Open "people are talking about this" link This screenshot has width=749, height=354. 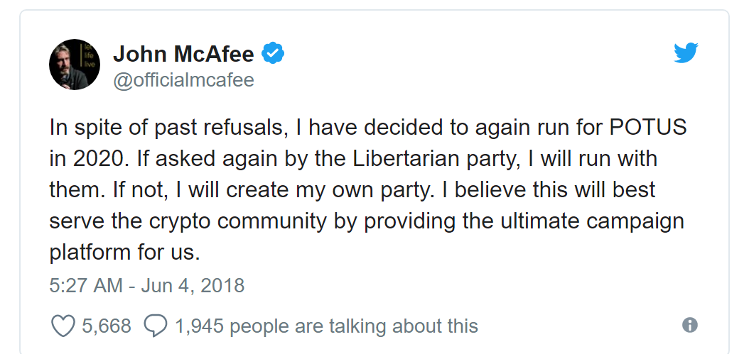click(x=354, y=326)
